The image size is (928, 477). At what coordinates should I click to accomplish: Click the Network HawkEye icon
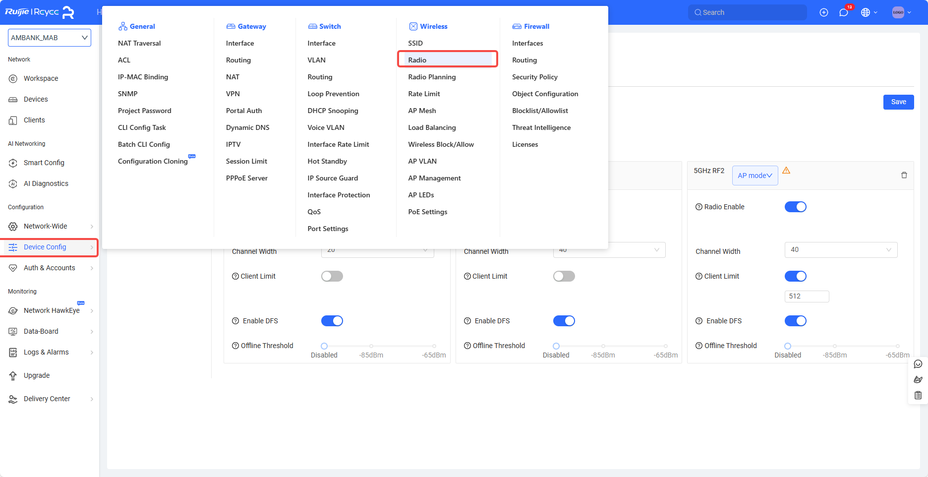point(13,310)
